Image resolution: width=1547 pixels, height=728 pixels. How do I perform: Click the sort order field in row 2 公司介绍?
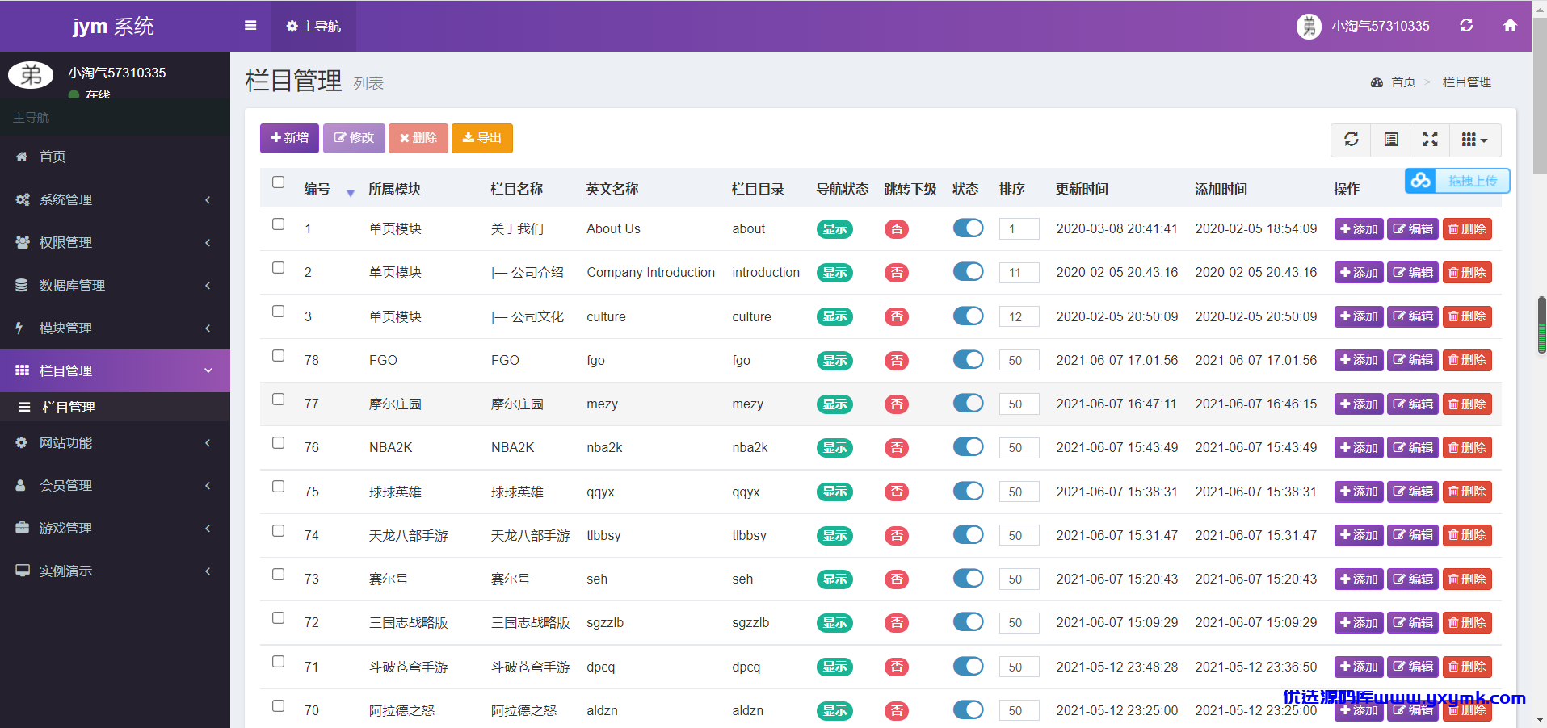coord(1019,273)
